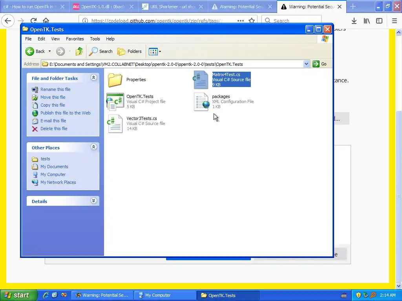402x301 pixels.
Task: Click the Windows start button
Action: (x=18, y=296)
